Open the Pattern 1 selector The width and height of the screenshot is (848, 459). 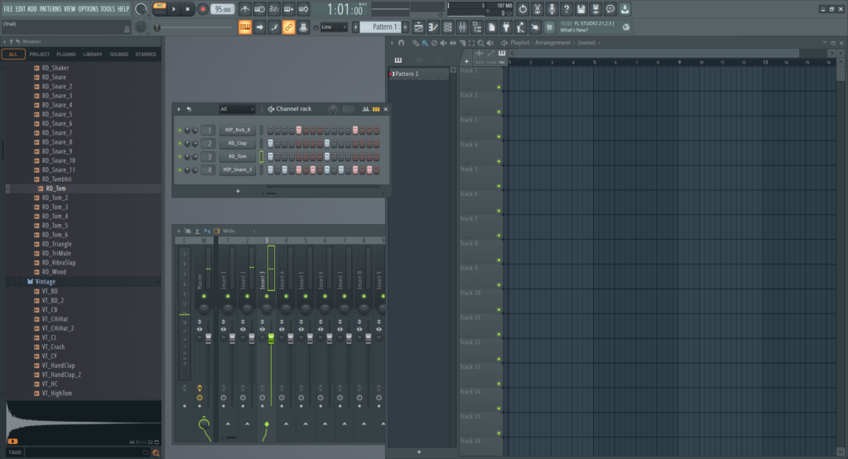pos(380,27)
